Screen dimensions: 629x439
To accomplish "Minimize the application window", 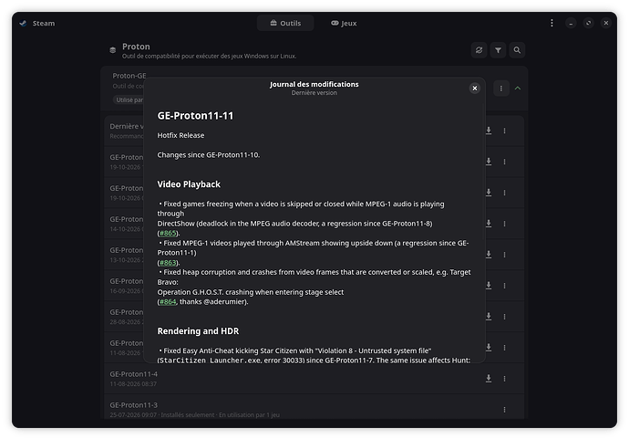I will click(x=571, y=23).
